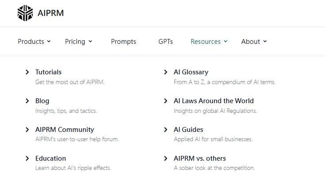The image size is (325, 189).
Task: Open the Education resource link
Action: 50,158
